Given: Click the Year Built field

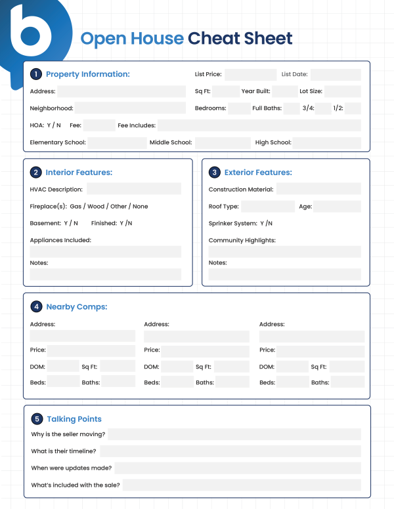Looking at the screenshot, I should [284, 92].
